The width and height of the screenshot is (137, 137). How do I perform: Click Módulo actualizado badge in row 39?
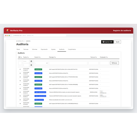(39, 100)
